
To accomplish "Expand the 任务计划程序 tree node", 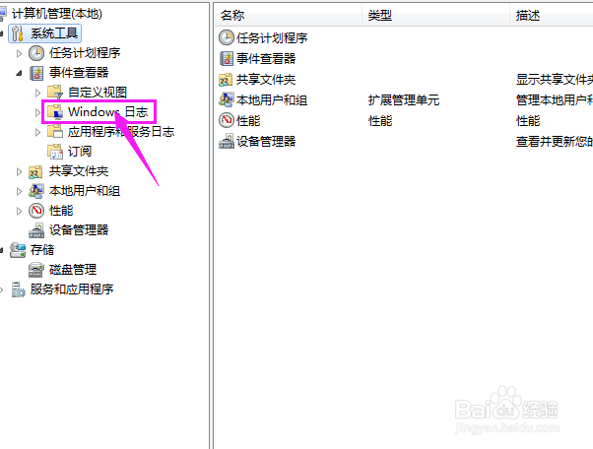I will (x=19, y=54).
